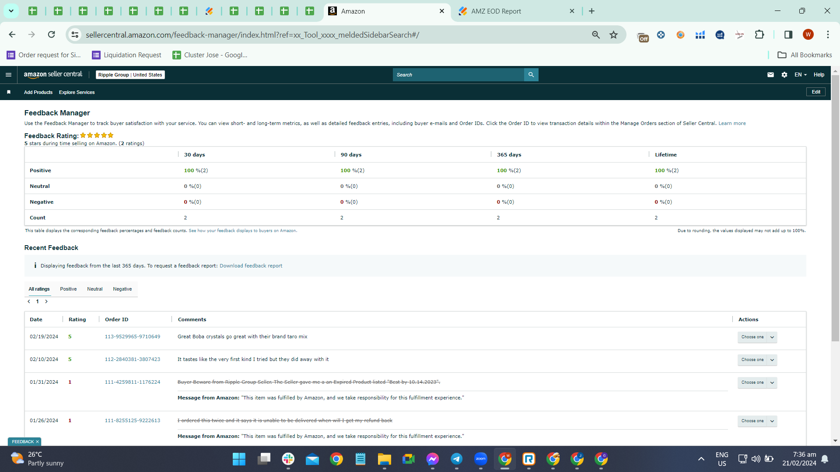Screen dimensions: 840x472
Task: Click the search magnifier button in Seller Central
Action: coord(531,75)
